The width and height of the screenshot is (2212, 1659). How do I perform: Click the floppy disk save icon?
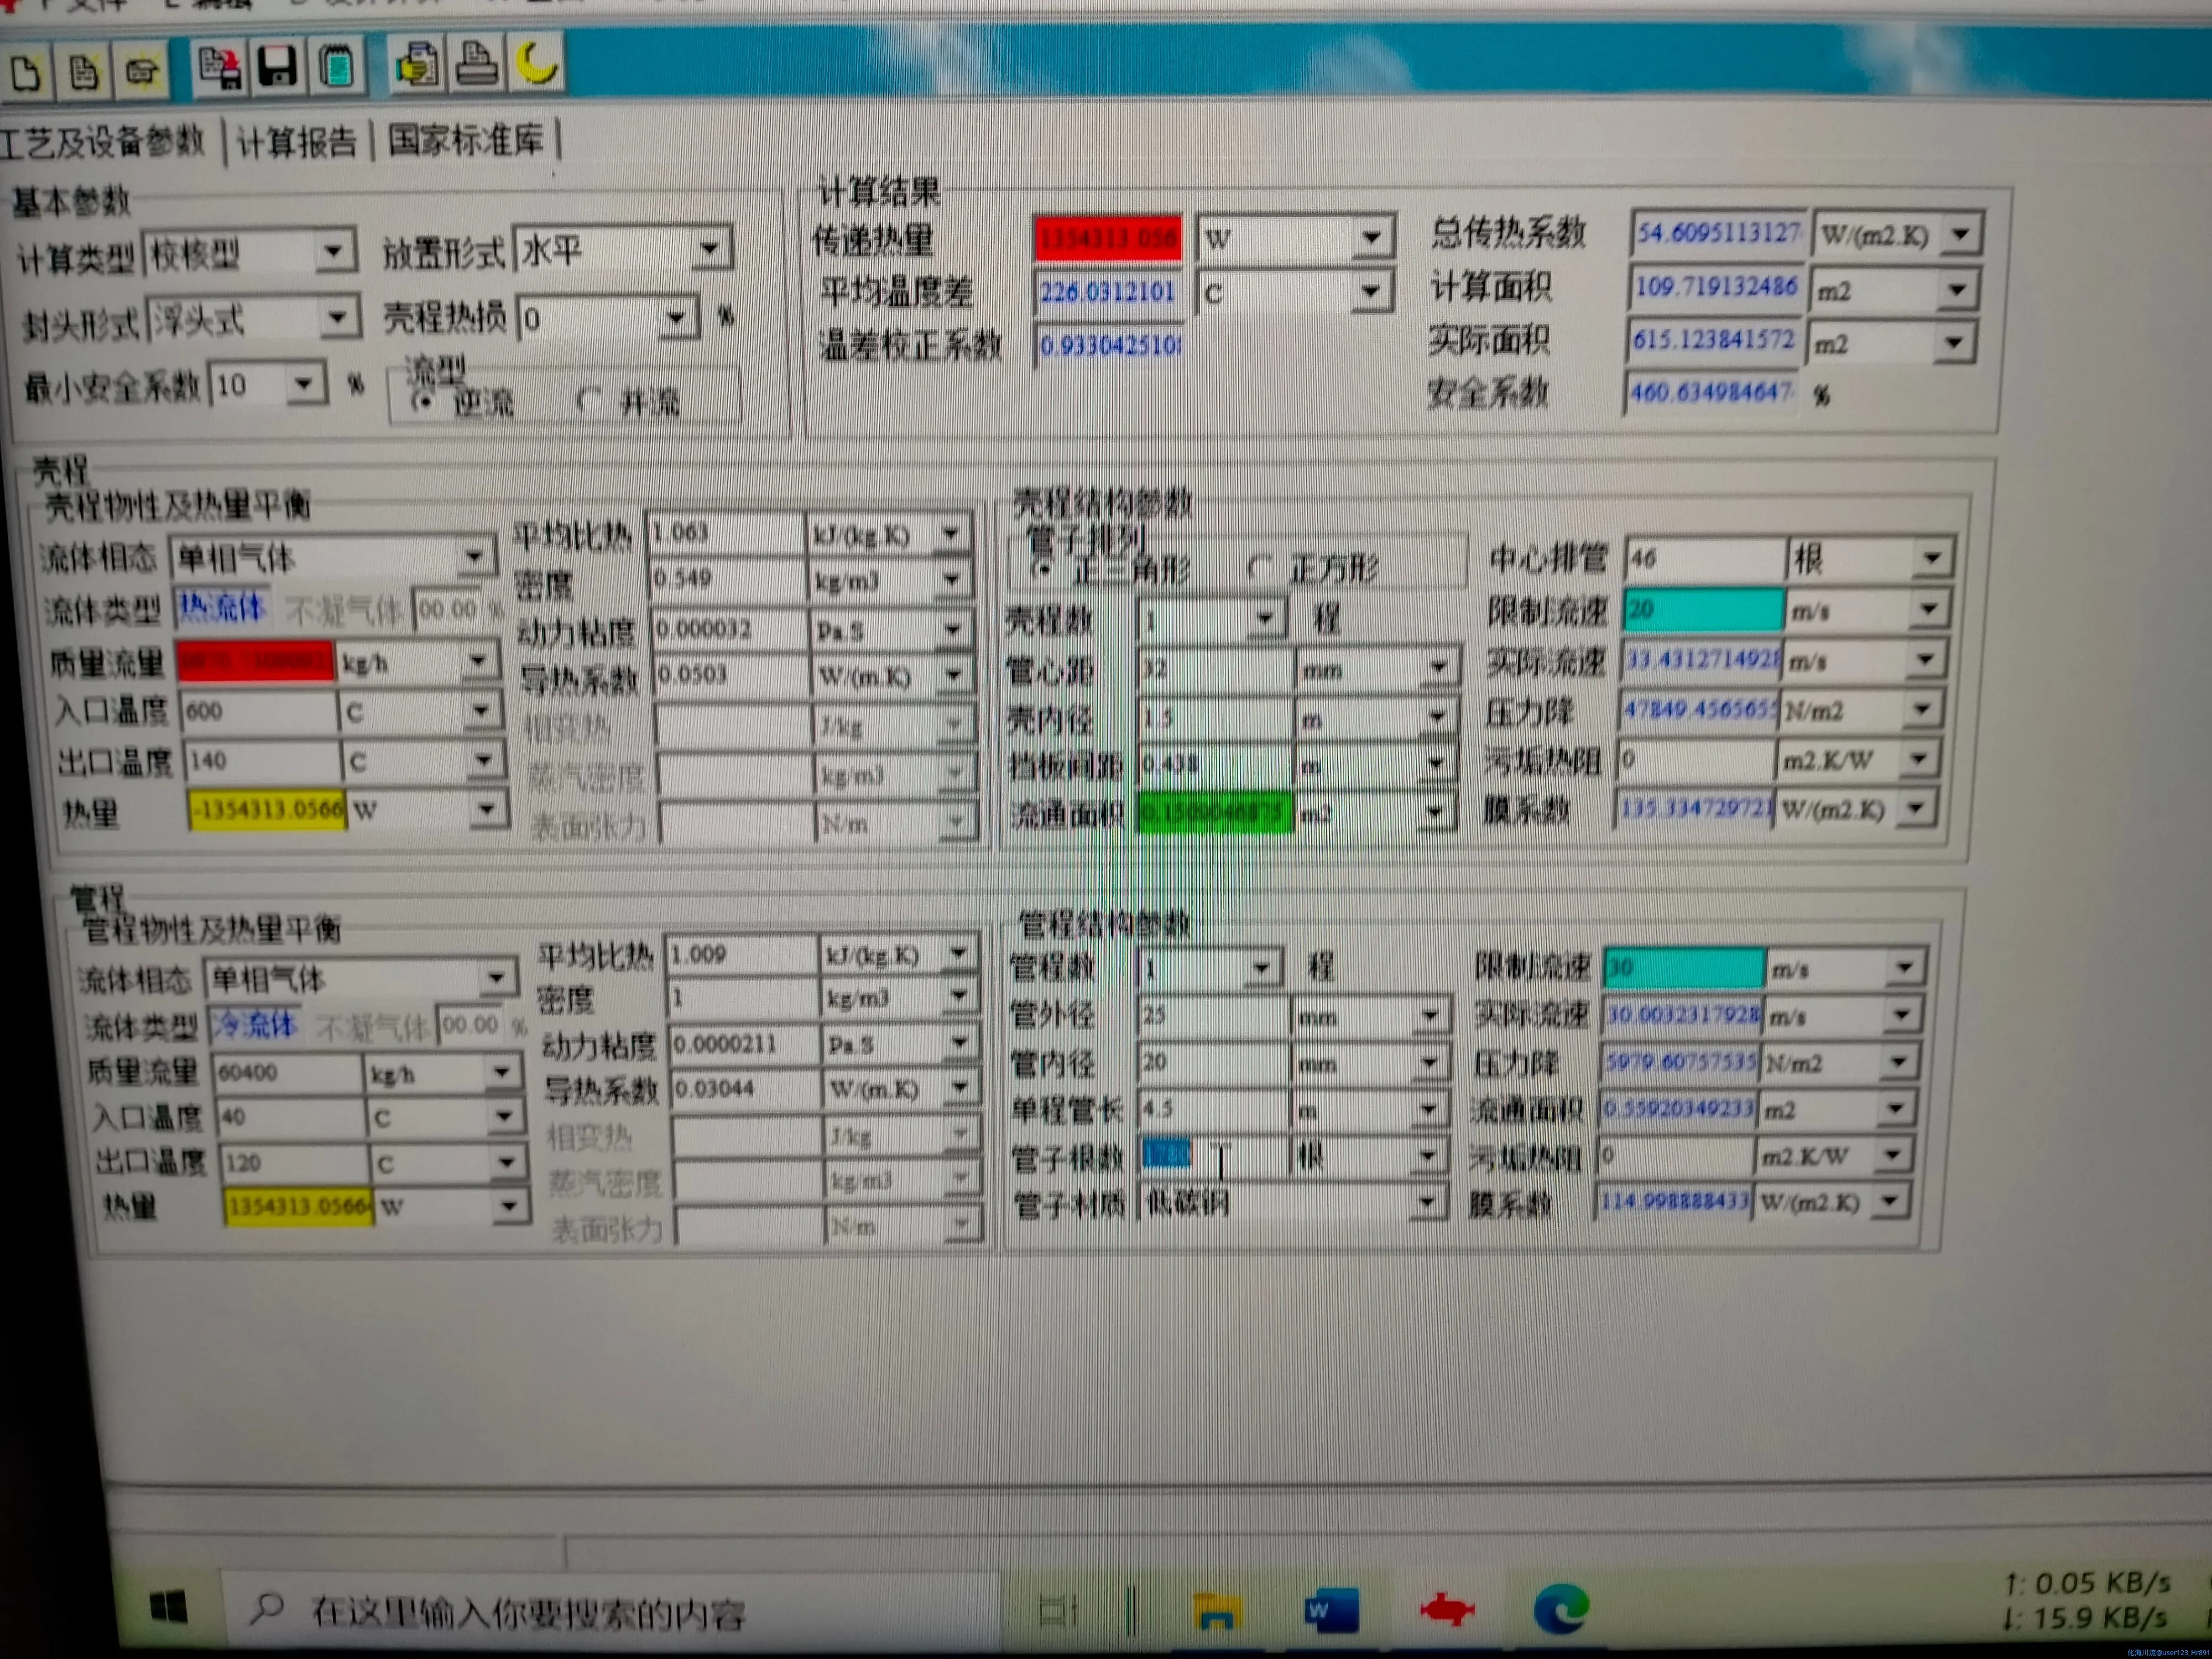click(x=277, y=67)
